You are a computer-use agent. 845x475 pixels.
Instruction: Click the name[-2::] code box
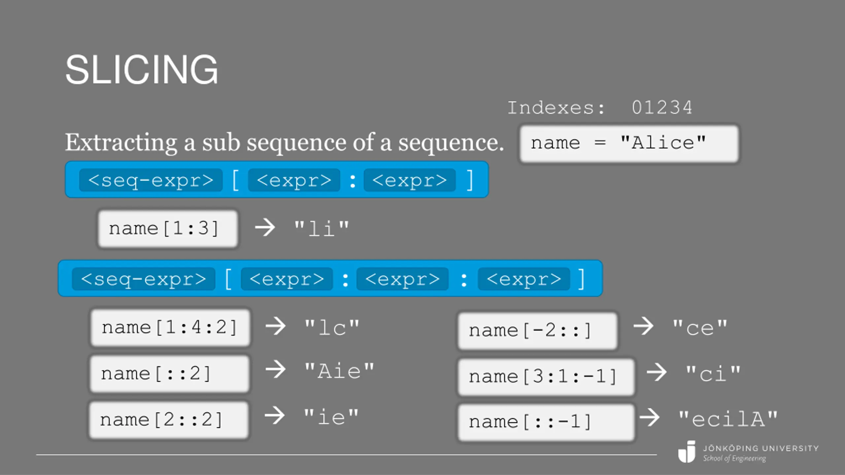[x=537, y=330]
